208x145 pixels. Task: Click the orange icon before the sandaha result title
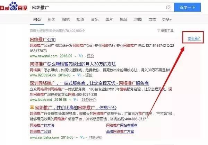32,107
